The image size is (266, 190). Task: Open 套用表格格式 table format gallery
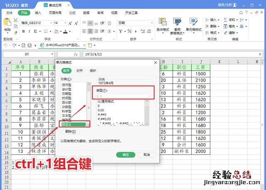click(x=177, y=26)
